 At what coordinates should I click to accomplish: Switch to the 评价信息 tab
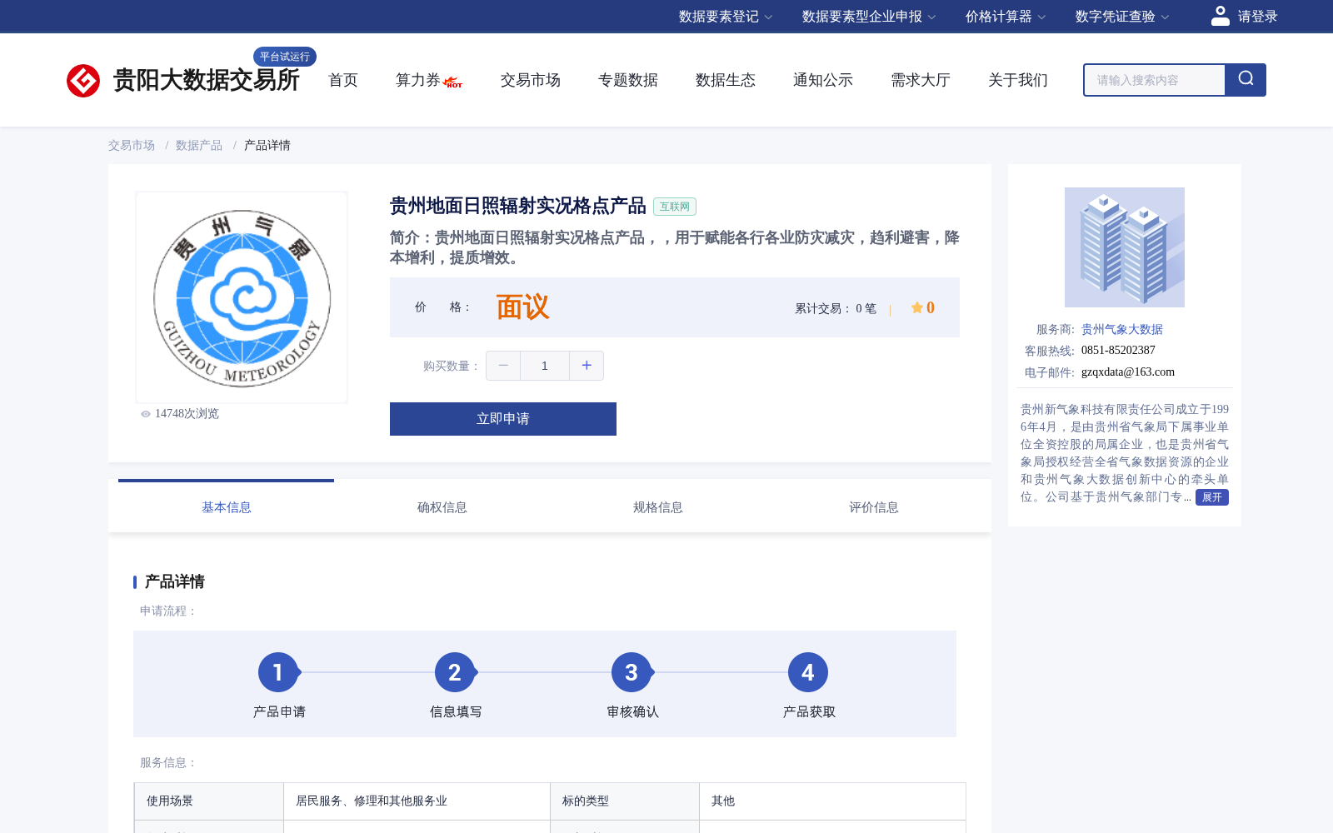tap(874, 507)
